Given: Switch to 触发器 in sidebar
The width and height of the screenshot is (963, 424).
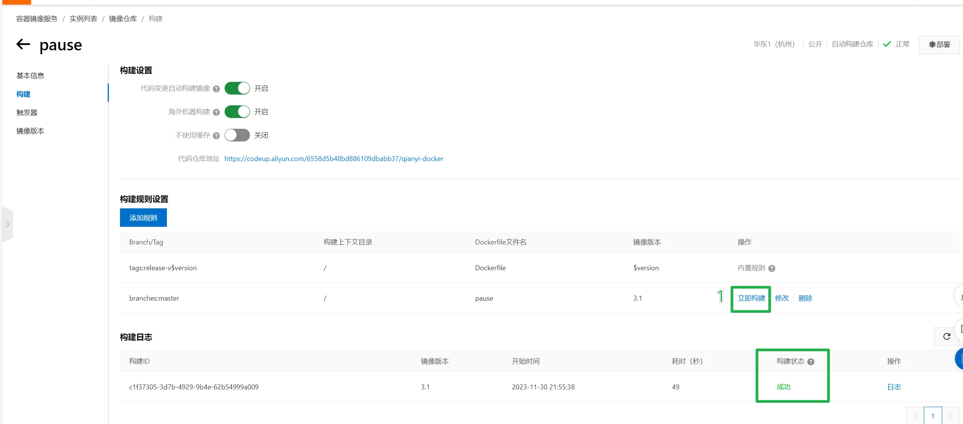Looking at the screenshot, I should coord(27,113).
